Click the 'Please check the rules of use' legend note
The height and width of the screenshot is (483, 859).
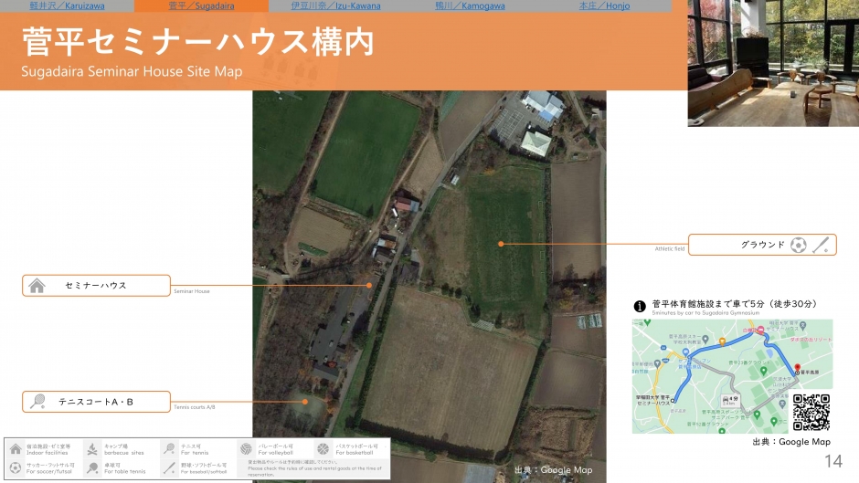click(x=314, y=471)
